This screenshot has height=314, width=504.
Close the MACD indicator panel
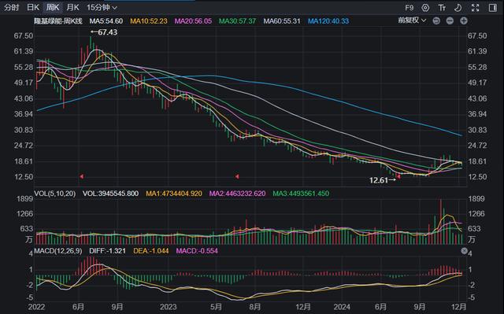[x=464, y=251]
